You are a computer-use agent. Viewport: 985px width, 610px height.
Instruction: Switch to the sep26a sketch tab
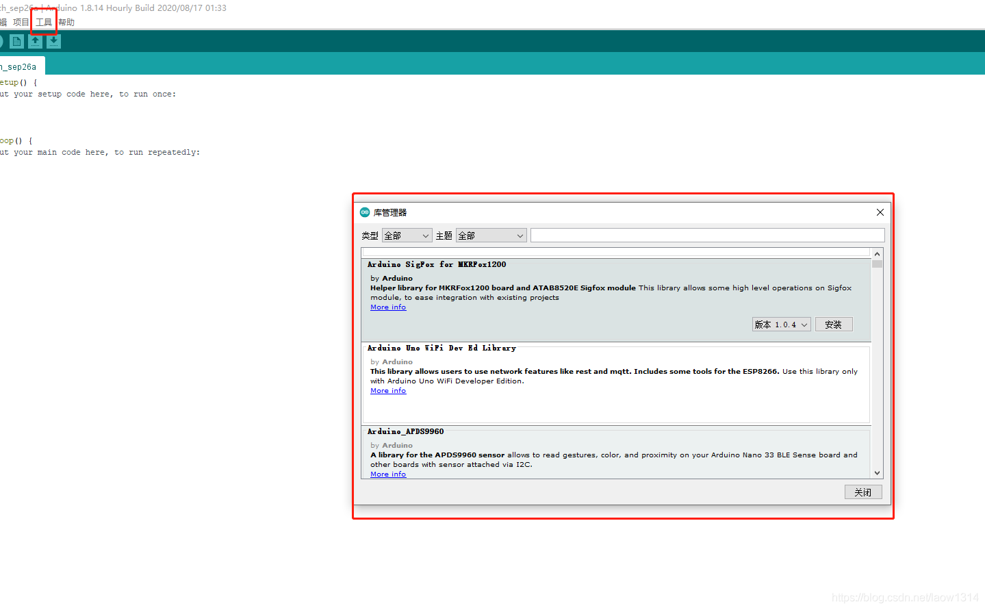(x=21, y=66)
